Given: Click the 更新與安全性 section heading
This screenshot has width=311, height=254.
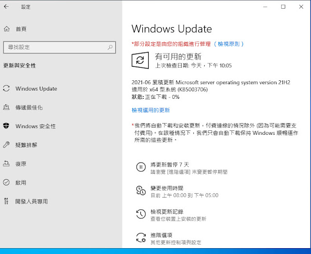Looking at the screenshot, I should pyautogui.click(x=19, y=66).
